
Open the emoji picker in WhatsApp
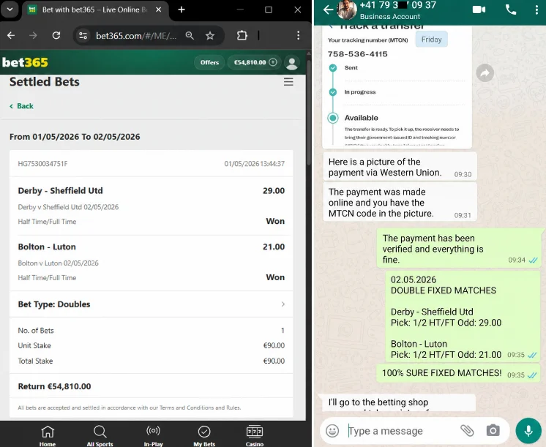tap(332, 431)
